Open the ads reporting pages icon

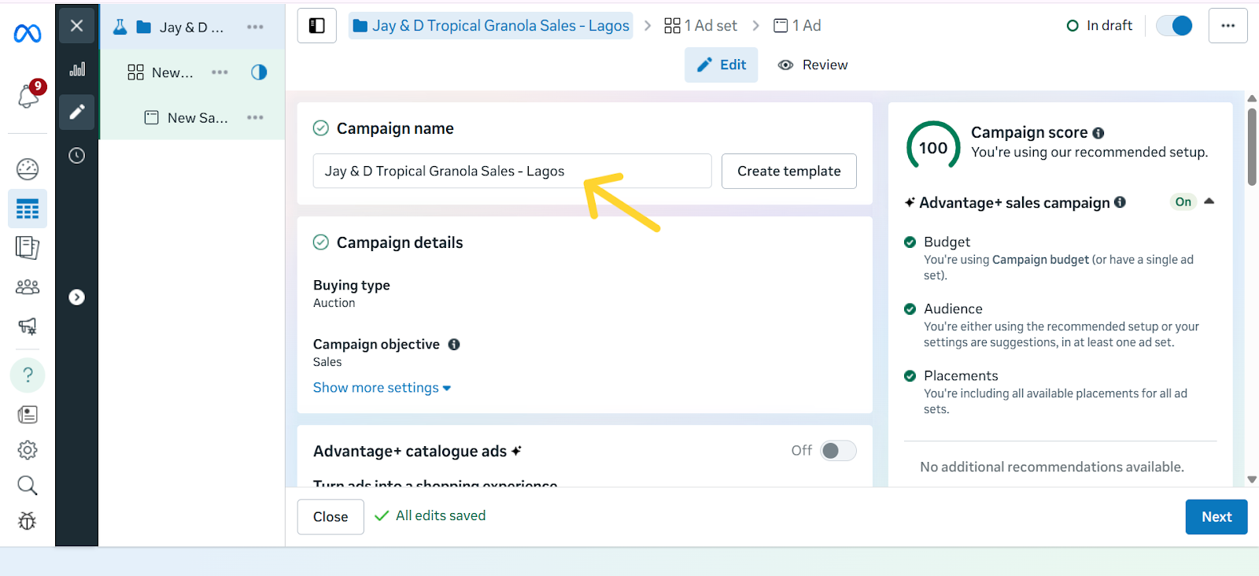28,248
